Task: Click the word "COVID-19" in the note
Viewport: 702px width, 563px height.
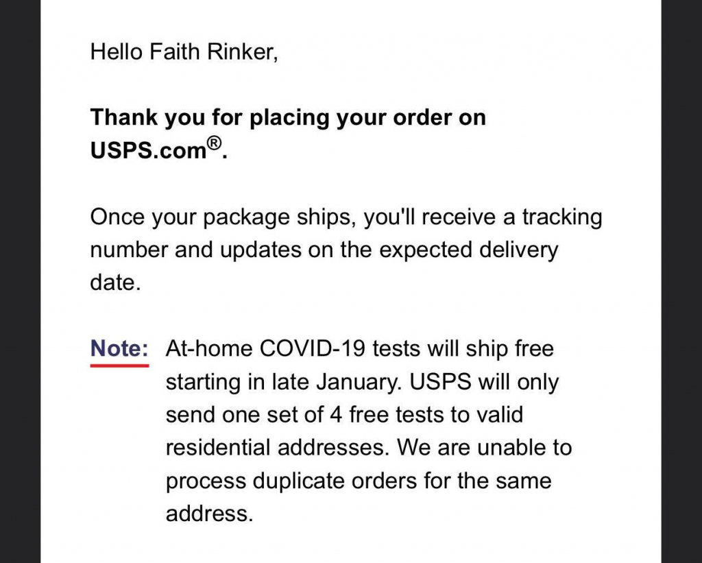Action: pos(313,348)
